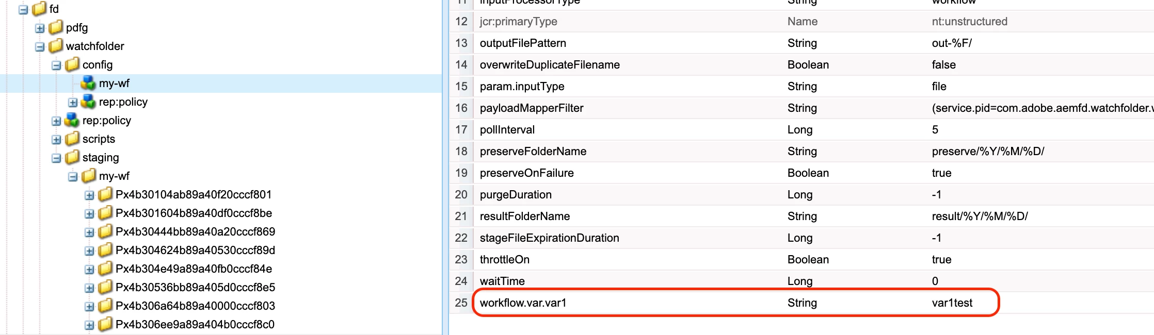Viewport: 1154px width, 335px height.
Task: Click the preserve/%Y/%M/%D/ value cell
Action: [988, 152]
